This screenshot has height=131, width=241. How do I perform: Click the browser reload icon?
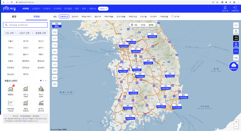click(x=12, y=2)
